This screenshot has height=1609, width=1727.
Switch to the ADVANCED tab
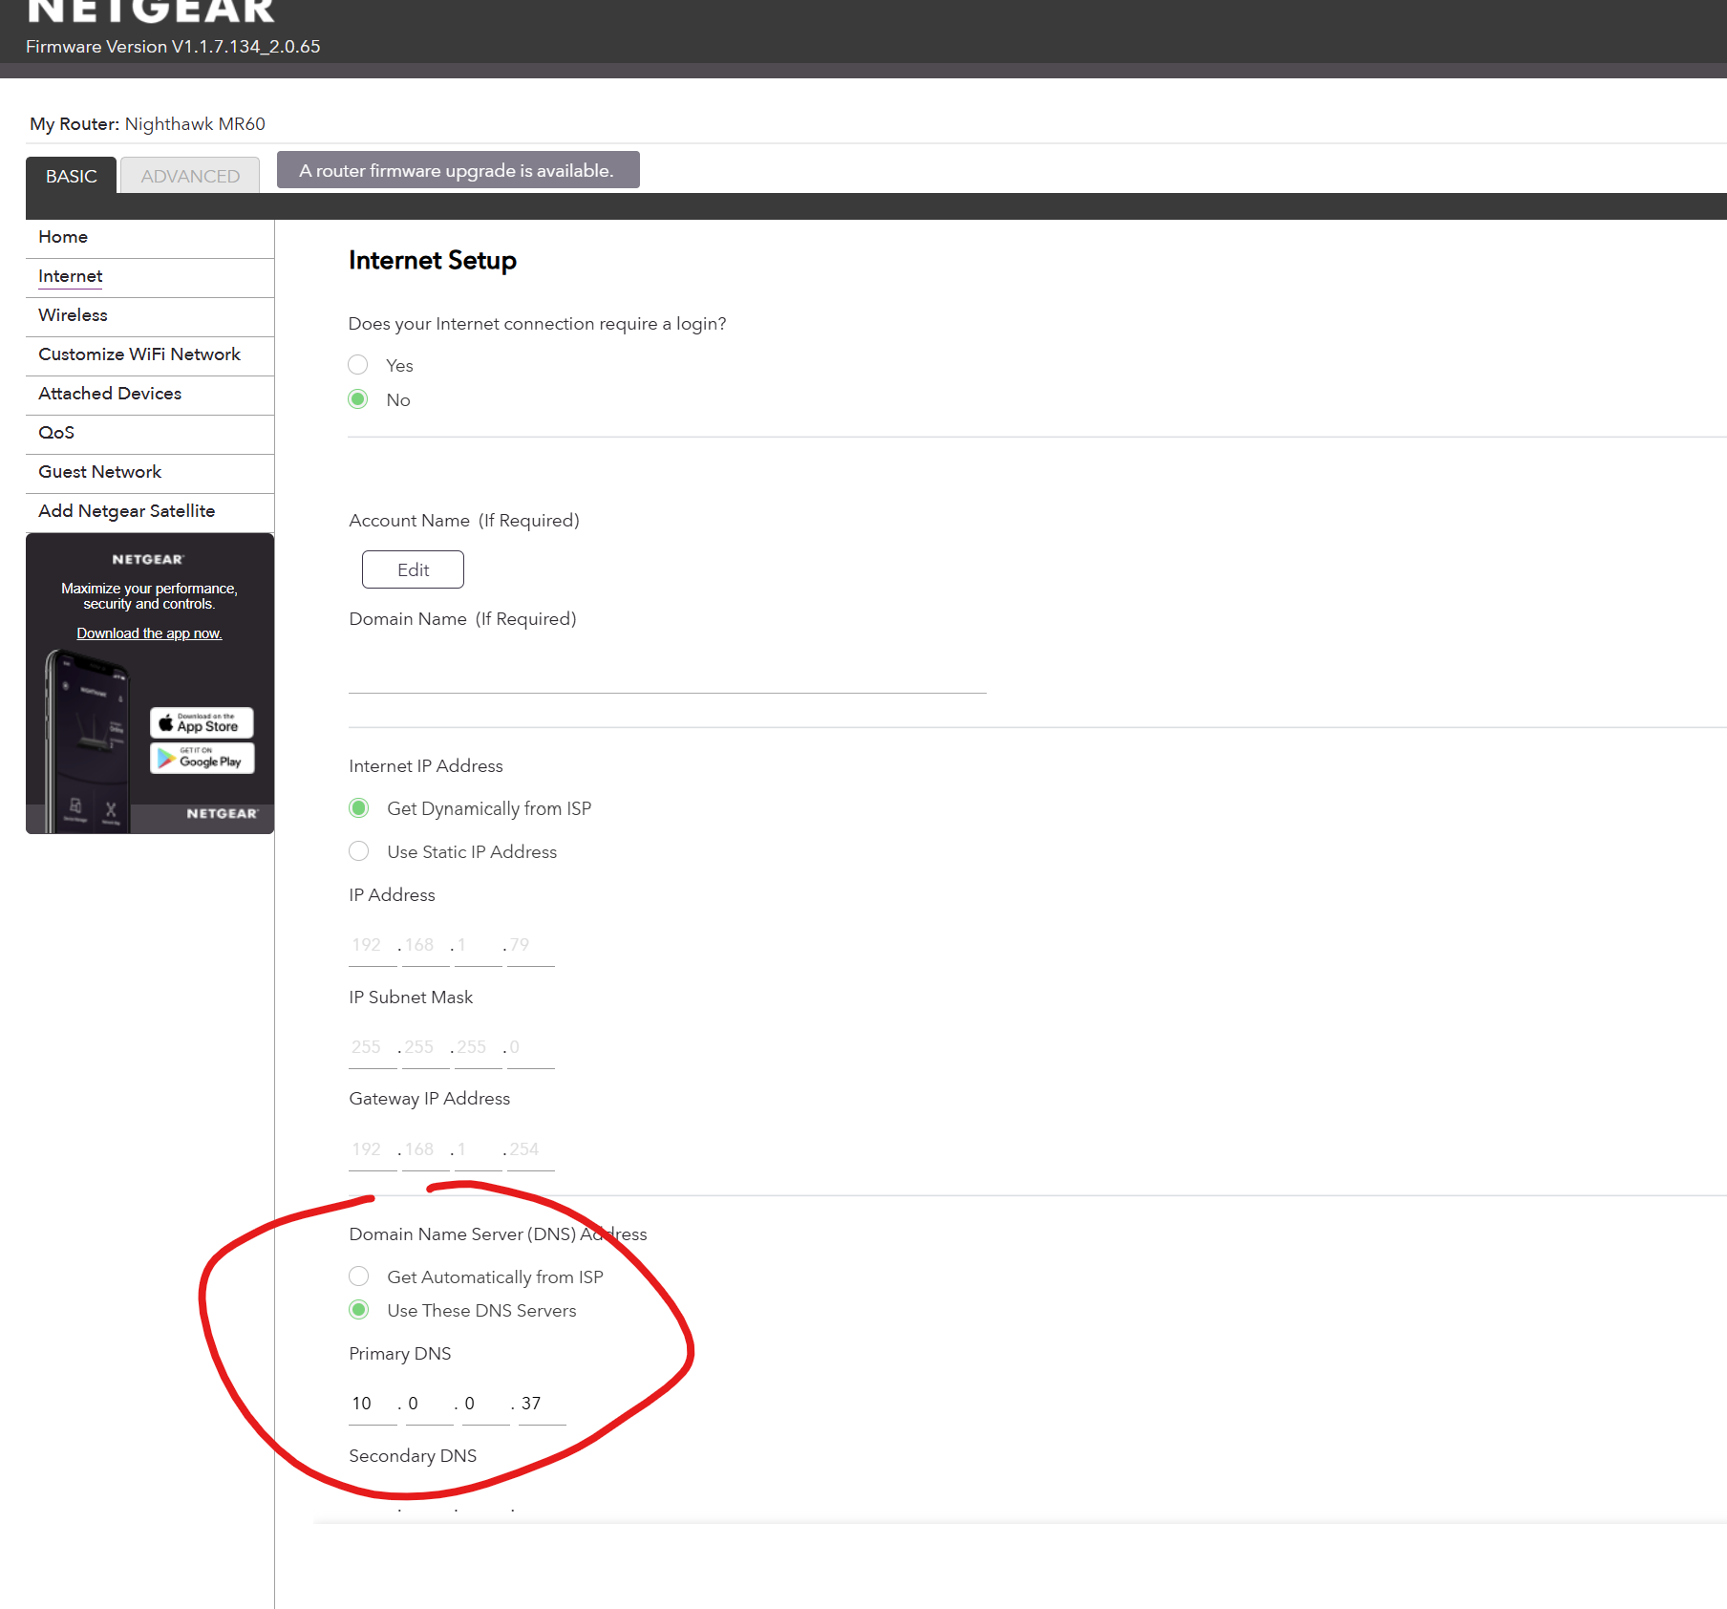[x=190, y=176]
